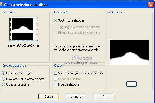155x103 pixels.
Task: Open the selection file dropdown arrow
Action: click(x=36, y=29)
